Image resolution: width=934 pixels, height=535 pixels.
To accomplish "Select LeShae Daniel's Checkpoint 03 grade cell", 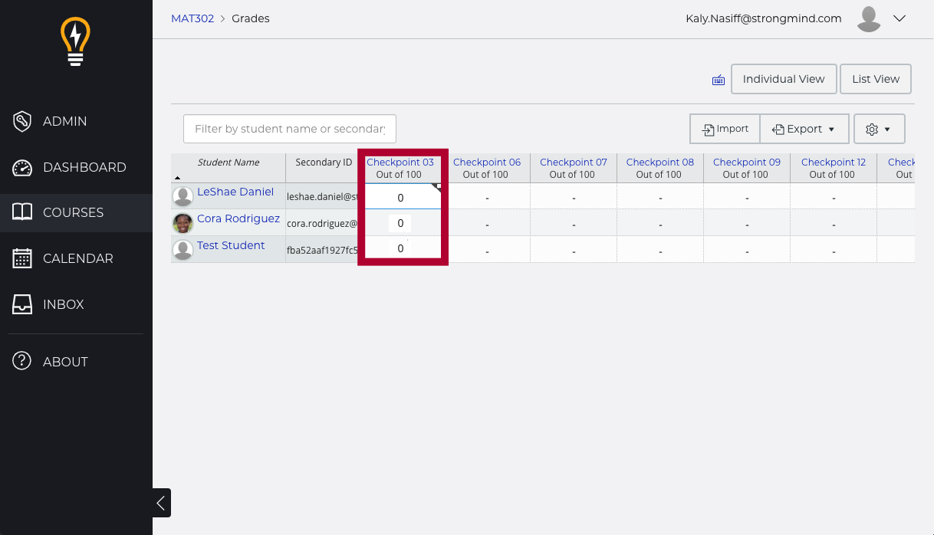I will coord(400,198).
